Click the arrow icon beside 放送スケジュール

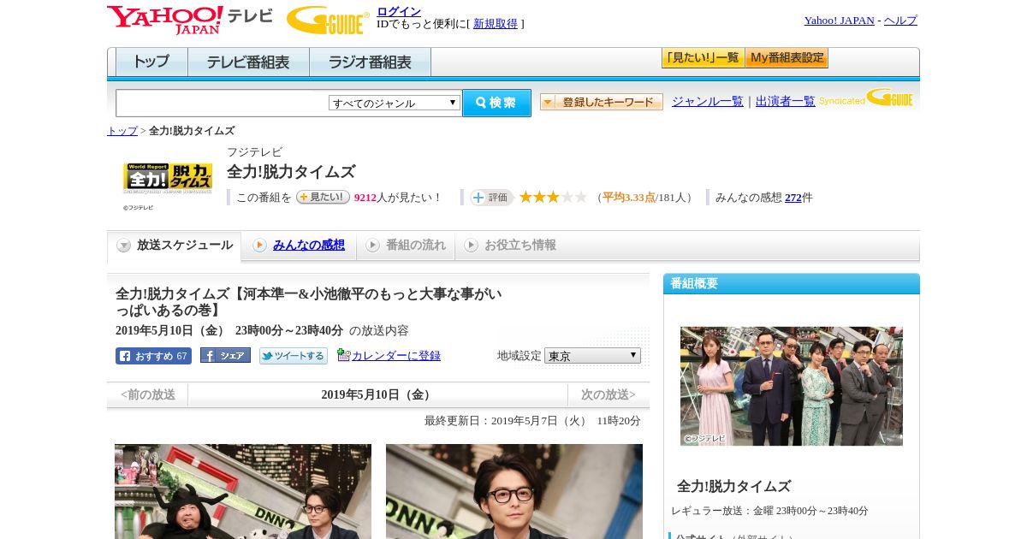(124, 246)
